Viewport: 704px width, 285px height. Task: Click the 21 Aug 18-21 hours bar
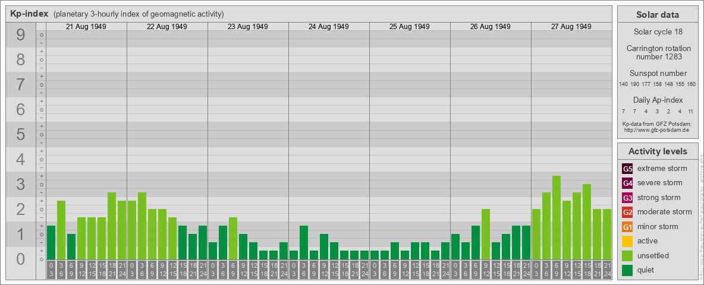click(x=112, y=226)
